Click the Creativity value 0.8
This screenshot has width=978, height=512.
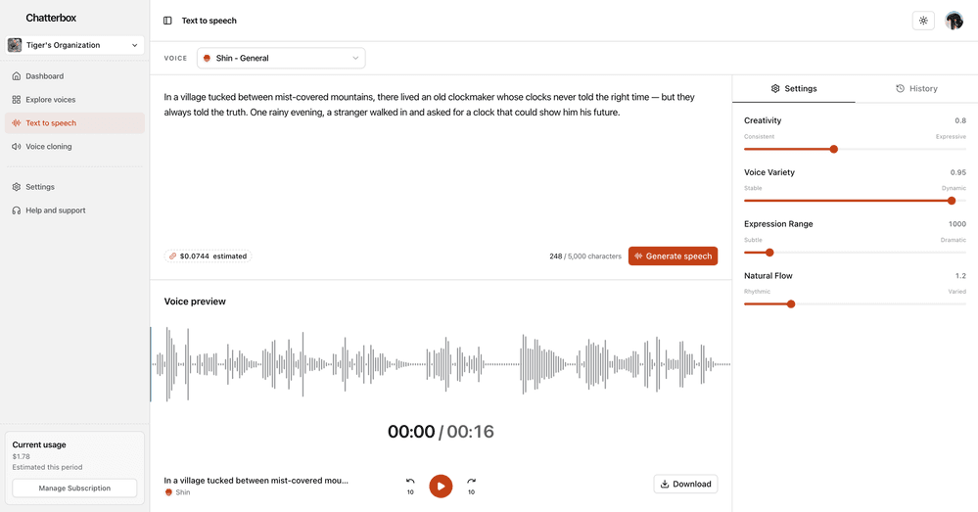click(x=960, y=121)
